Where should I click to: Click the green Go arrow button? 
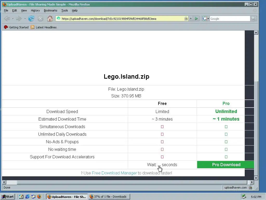click(x=196, y=18)
